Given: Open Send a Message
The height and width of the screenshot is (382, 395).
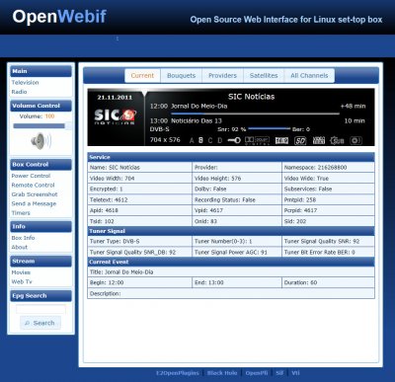Looking at the screenshot, I should point(34,203).
